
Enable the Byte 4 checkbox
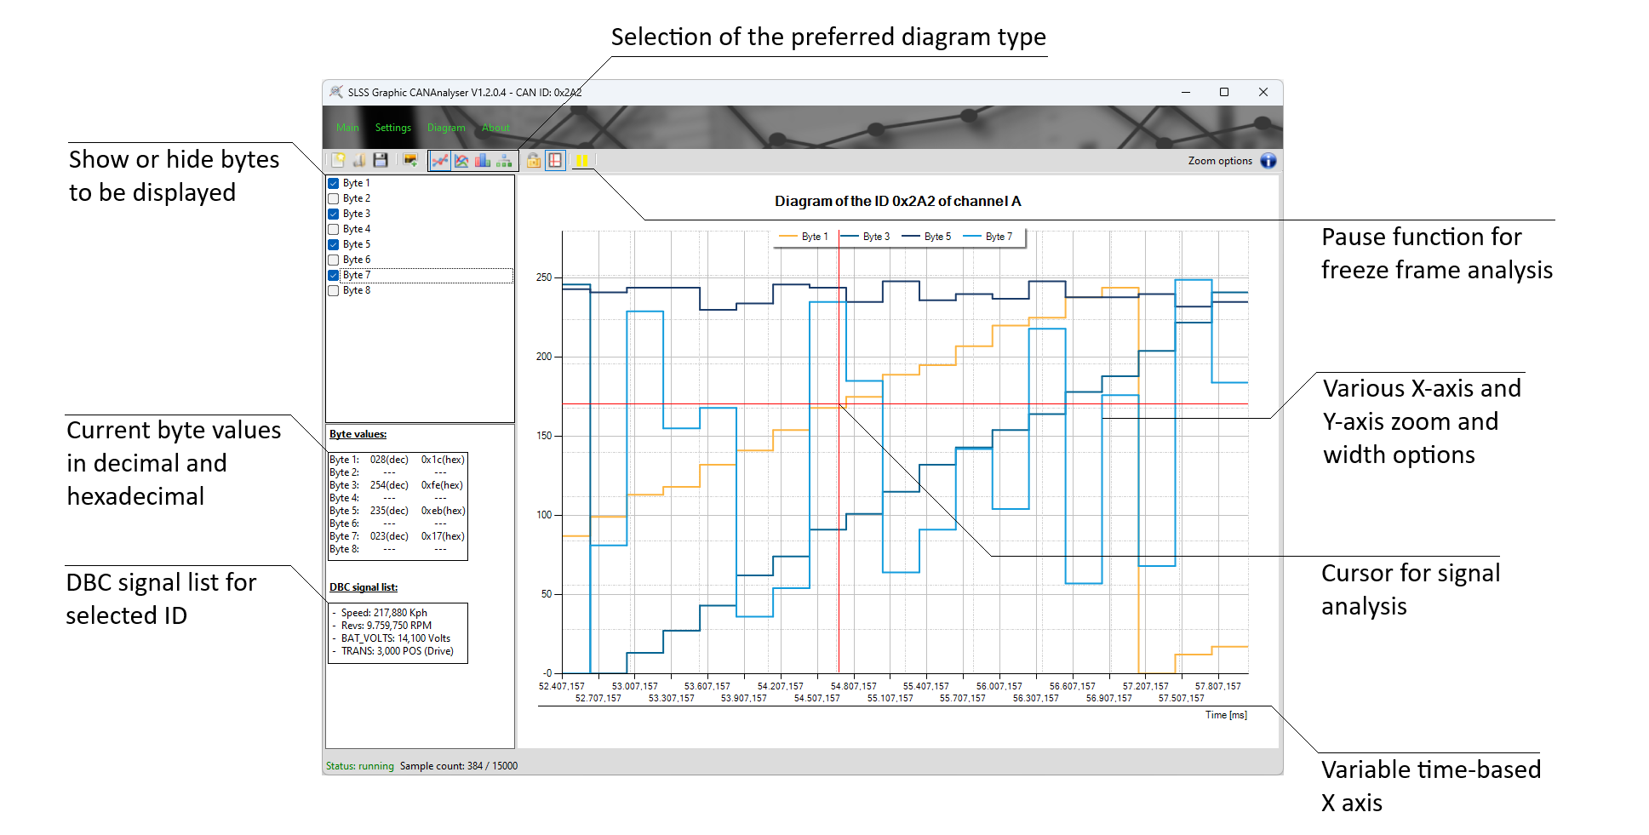tap(334, 229)
